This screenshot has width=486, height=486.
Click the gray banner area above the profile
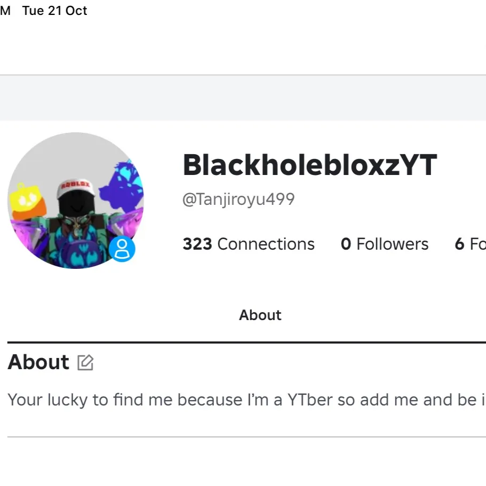[243, 97]
